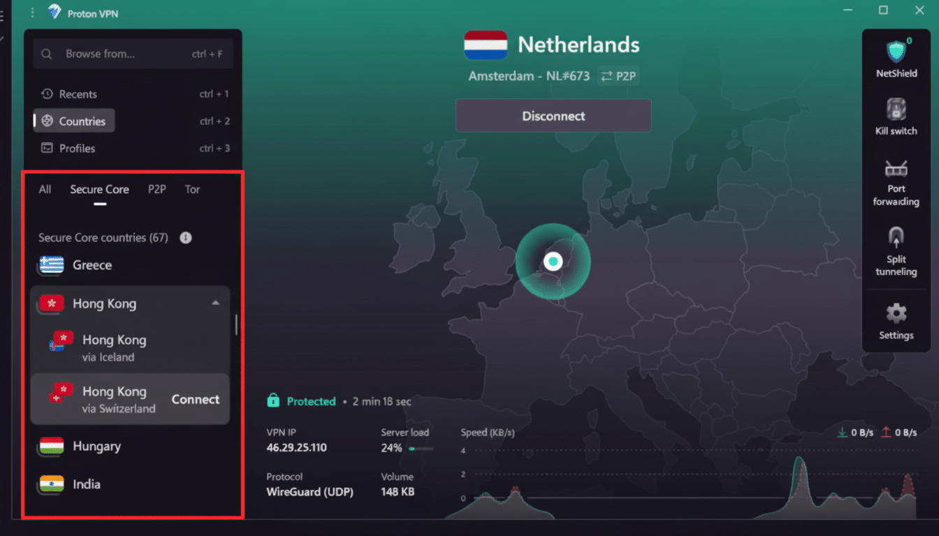Screen dimensions: 939x536
Task: Click the search magnifier icon
Action: [x=46, y=53]
